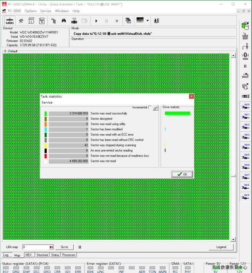Click the exit door toolbar icon
Screen dimensions: 252x273
pyautogui.click(x=157, y=20)
